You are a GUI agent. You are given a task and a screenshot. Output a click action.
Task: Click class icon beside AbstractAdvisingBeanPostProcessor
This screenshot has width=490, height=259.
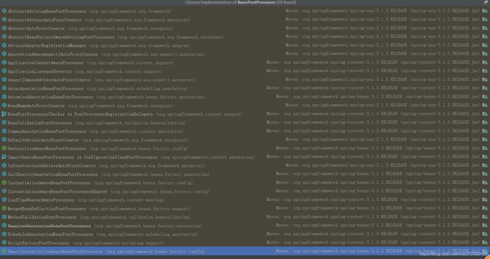coord(4,11)
